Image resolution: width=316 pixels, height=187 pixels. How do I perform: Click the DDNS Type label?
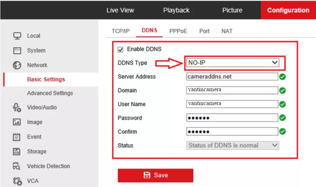click(132, 63)
